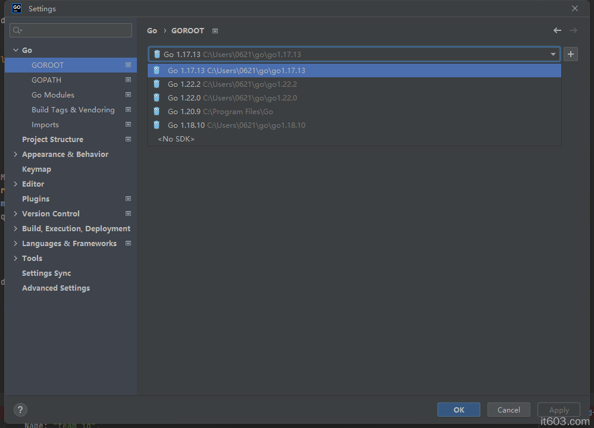Click the help question mark icon

click(20, 410)
